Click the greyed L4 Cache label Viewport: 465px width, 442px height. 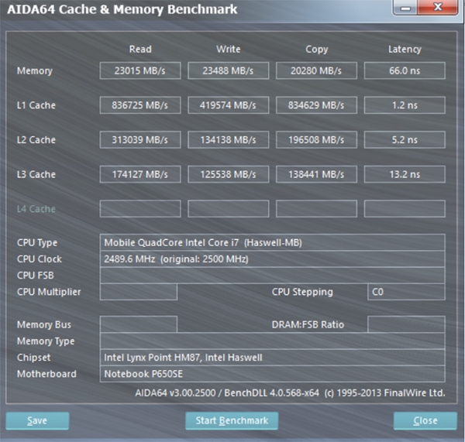tap(36, 208)
